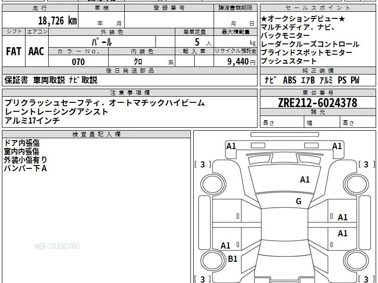The image size is (378, 283).
Task: Click the ブラインドスポットモニター line
Action: 306,52
